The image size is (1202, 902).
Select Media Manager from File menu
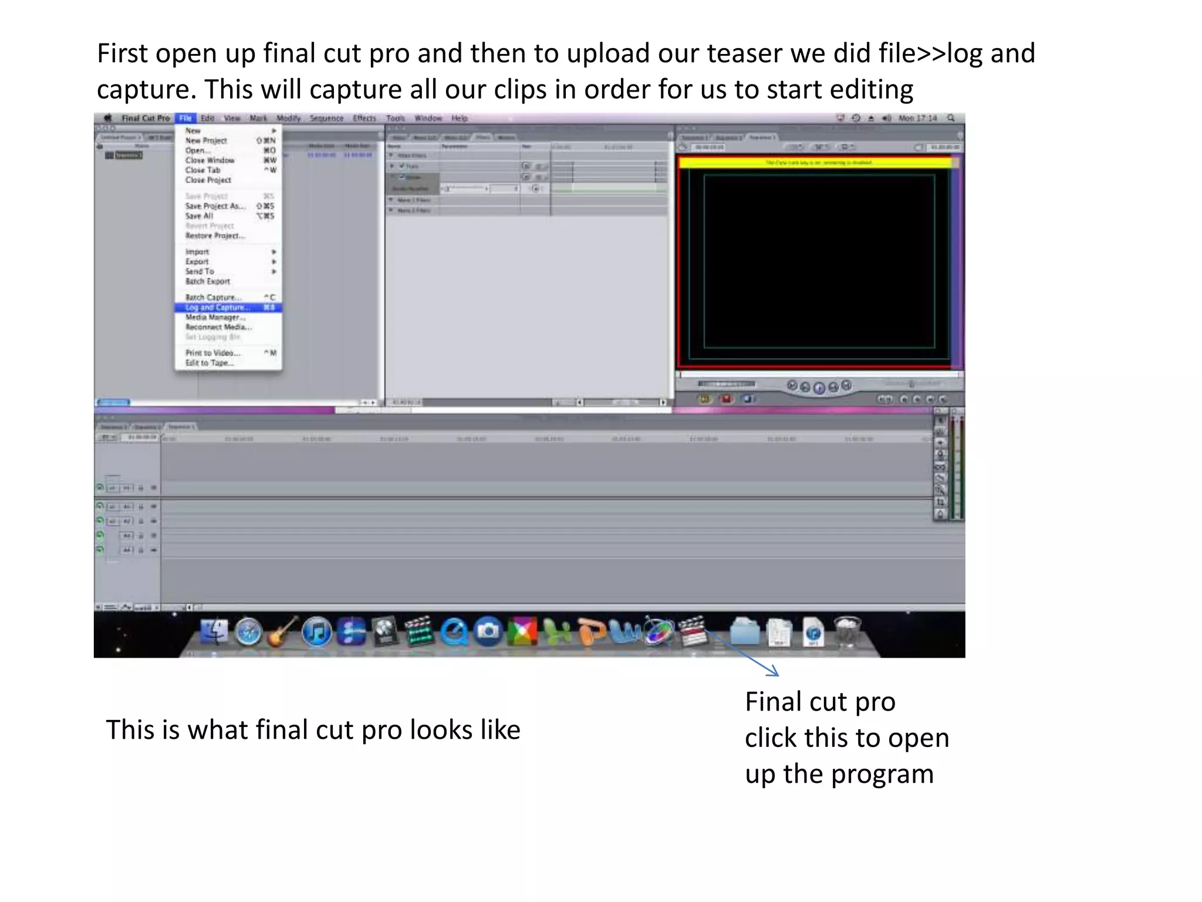coord(215,317)
